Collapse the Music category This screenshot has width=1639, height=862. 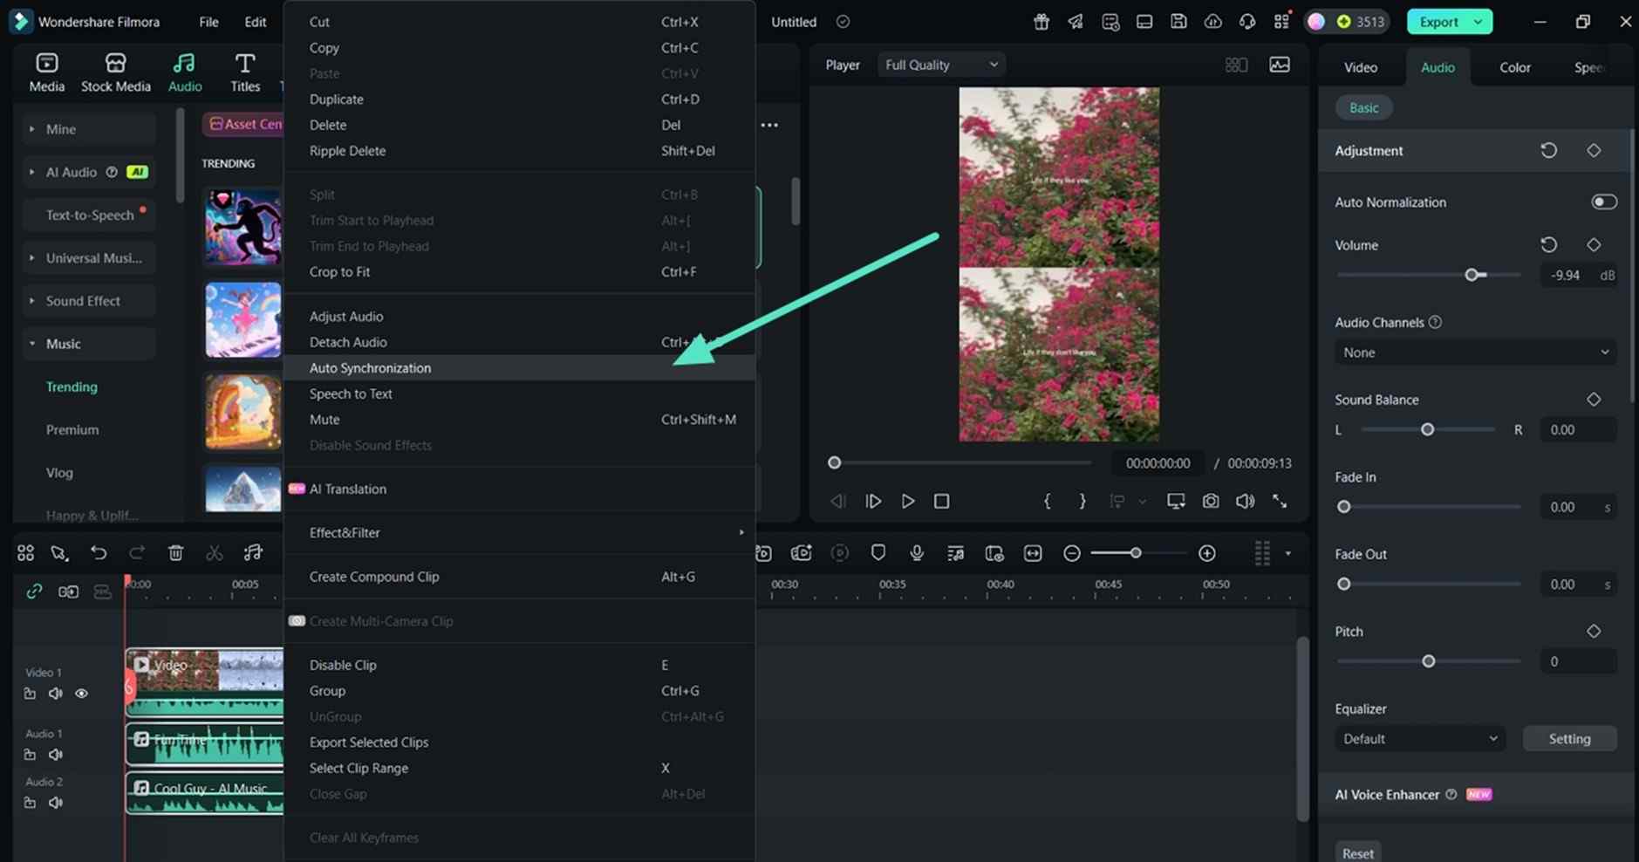[31, 344]
